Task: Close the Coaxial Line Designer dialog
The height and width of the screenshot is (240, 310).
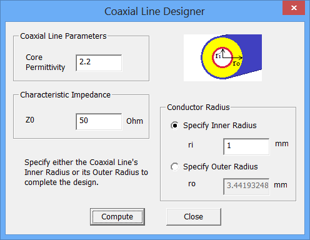Action: point(294,8)
